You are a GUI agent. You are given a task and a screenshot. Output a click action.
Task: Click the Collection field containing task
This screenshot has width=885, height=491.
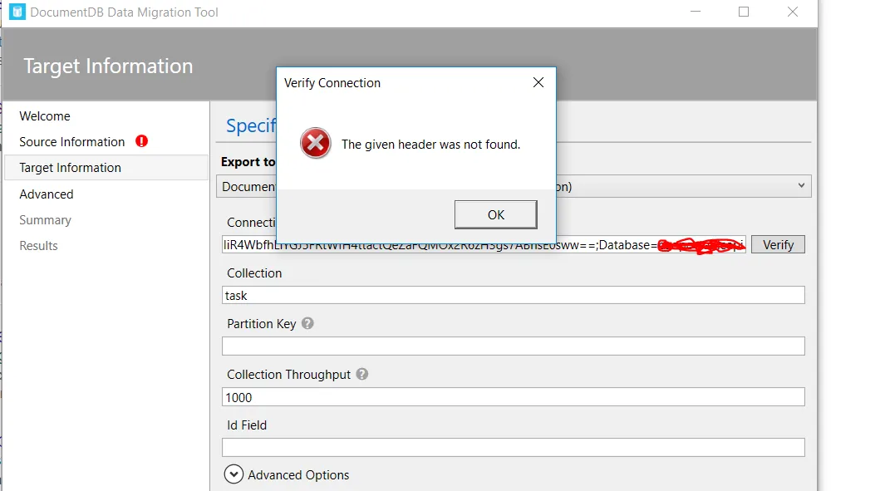[513, 295]
